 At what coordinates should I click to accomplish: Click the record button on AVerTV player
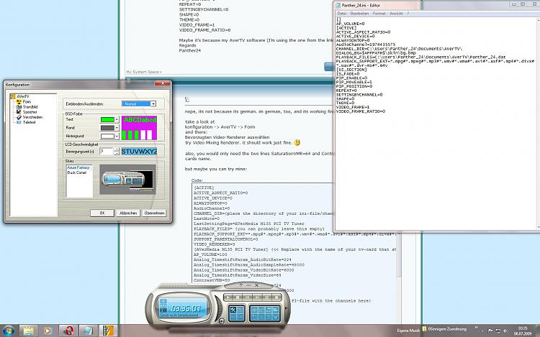(267, 297)
